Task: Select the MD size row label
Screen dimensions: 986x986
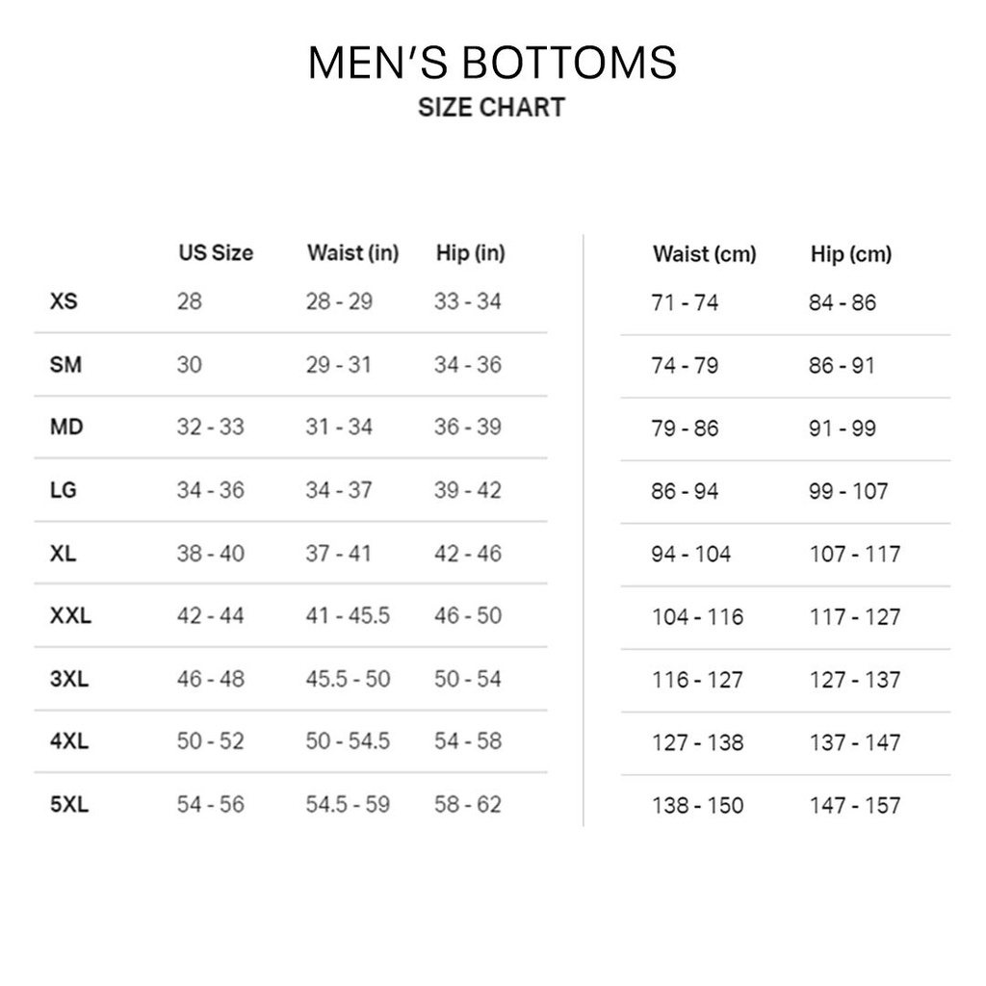Action: pyautogui.click(x=66, y=427)
